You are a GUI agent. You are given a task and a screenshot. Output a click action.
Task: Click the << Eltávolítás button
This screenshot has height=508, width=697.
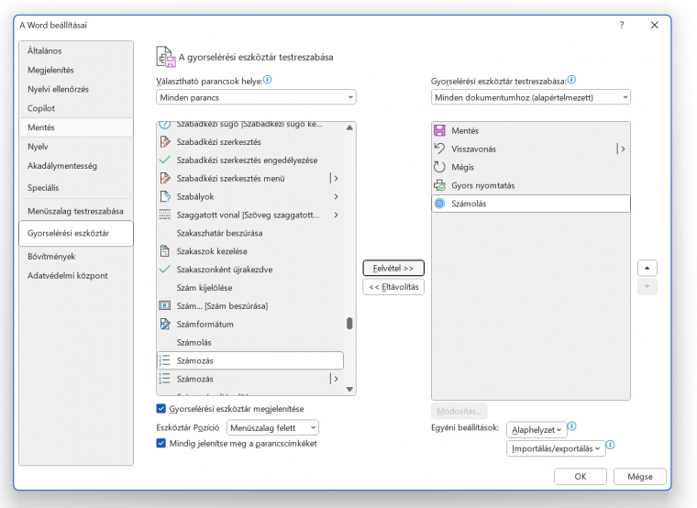[x=393, y=287]
